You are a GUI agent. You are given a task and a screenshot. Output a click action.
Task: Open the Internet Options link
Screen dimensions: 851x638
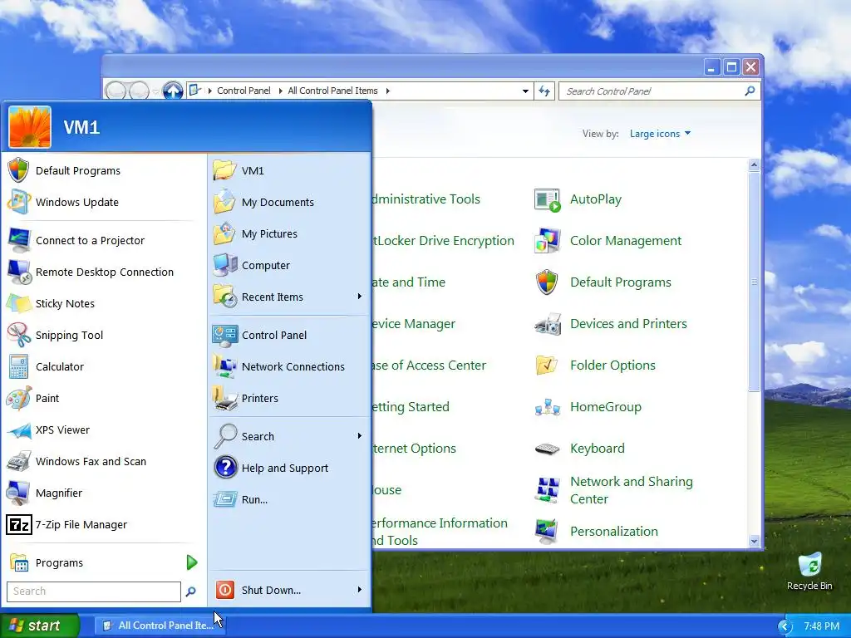click(415, 449)
